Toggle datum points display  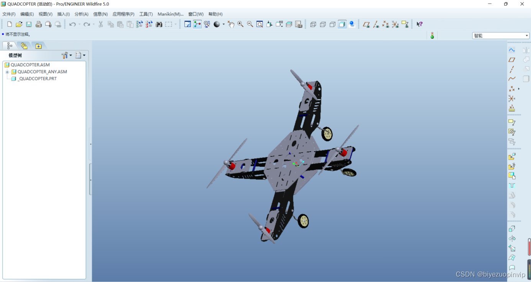tap(385, 24)
